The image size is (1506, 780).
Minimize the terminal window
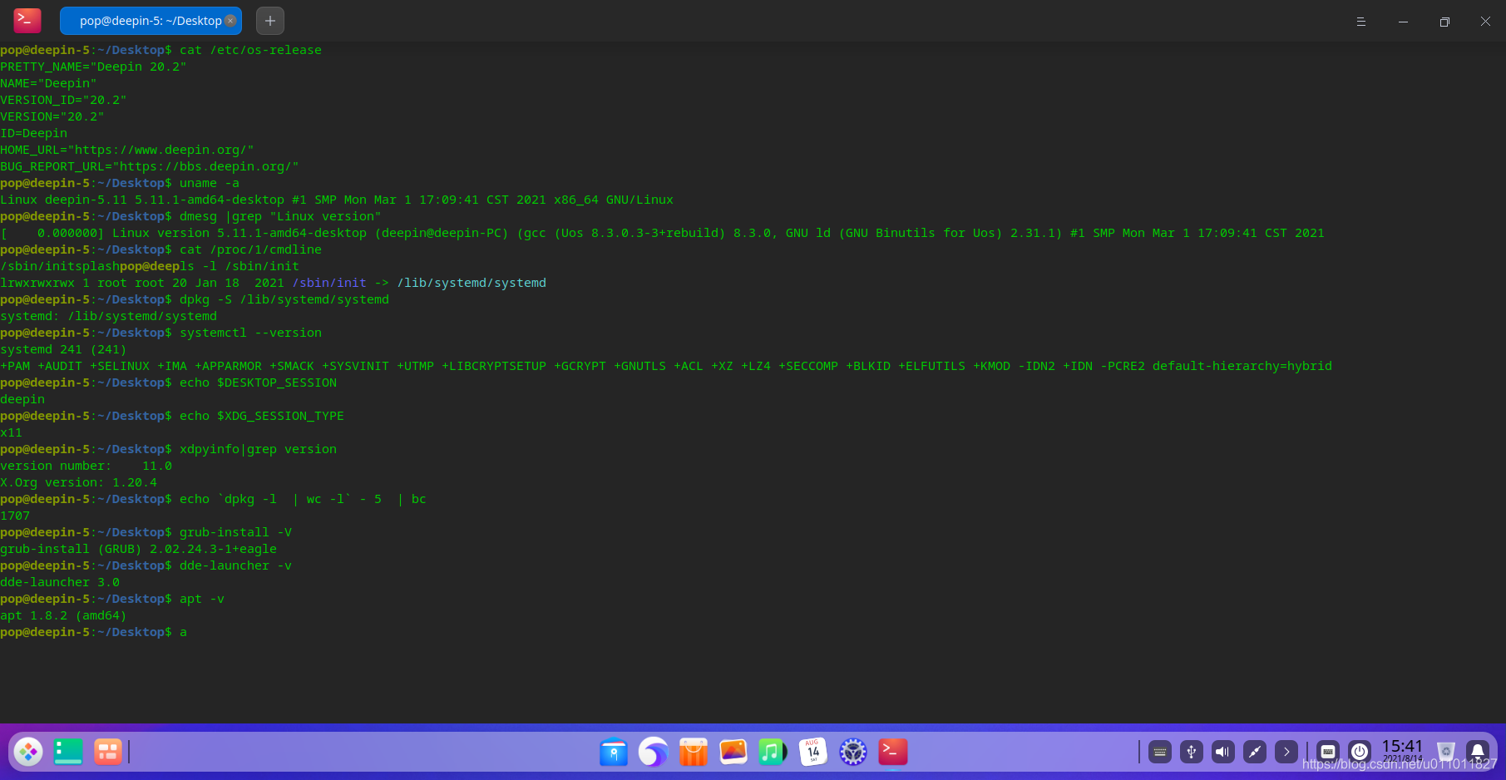click(1403, 22)
